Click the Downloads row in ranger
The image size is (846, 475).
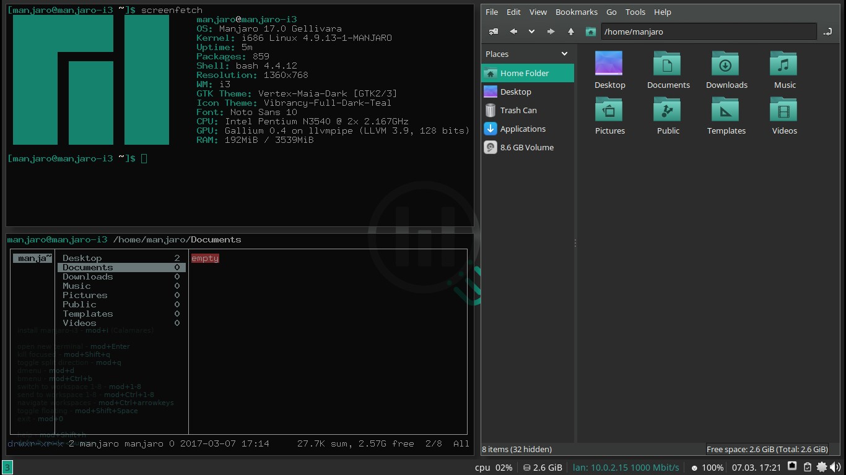pos(121,276)
